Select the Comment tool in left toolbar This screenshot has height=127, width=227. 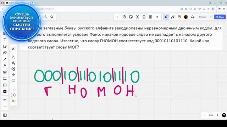pyautogui.click(x=5, y=72)
